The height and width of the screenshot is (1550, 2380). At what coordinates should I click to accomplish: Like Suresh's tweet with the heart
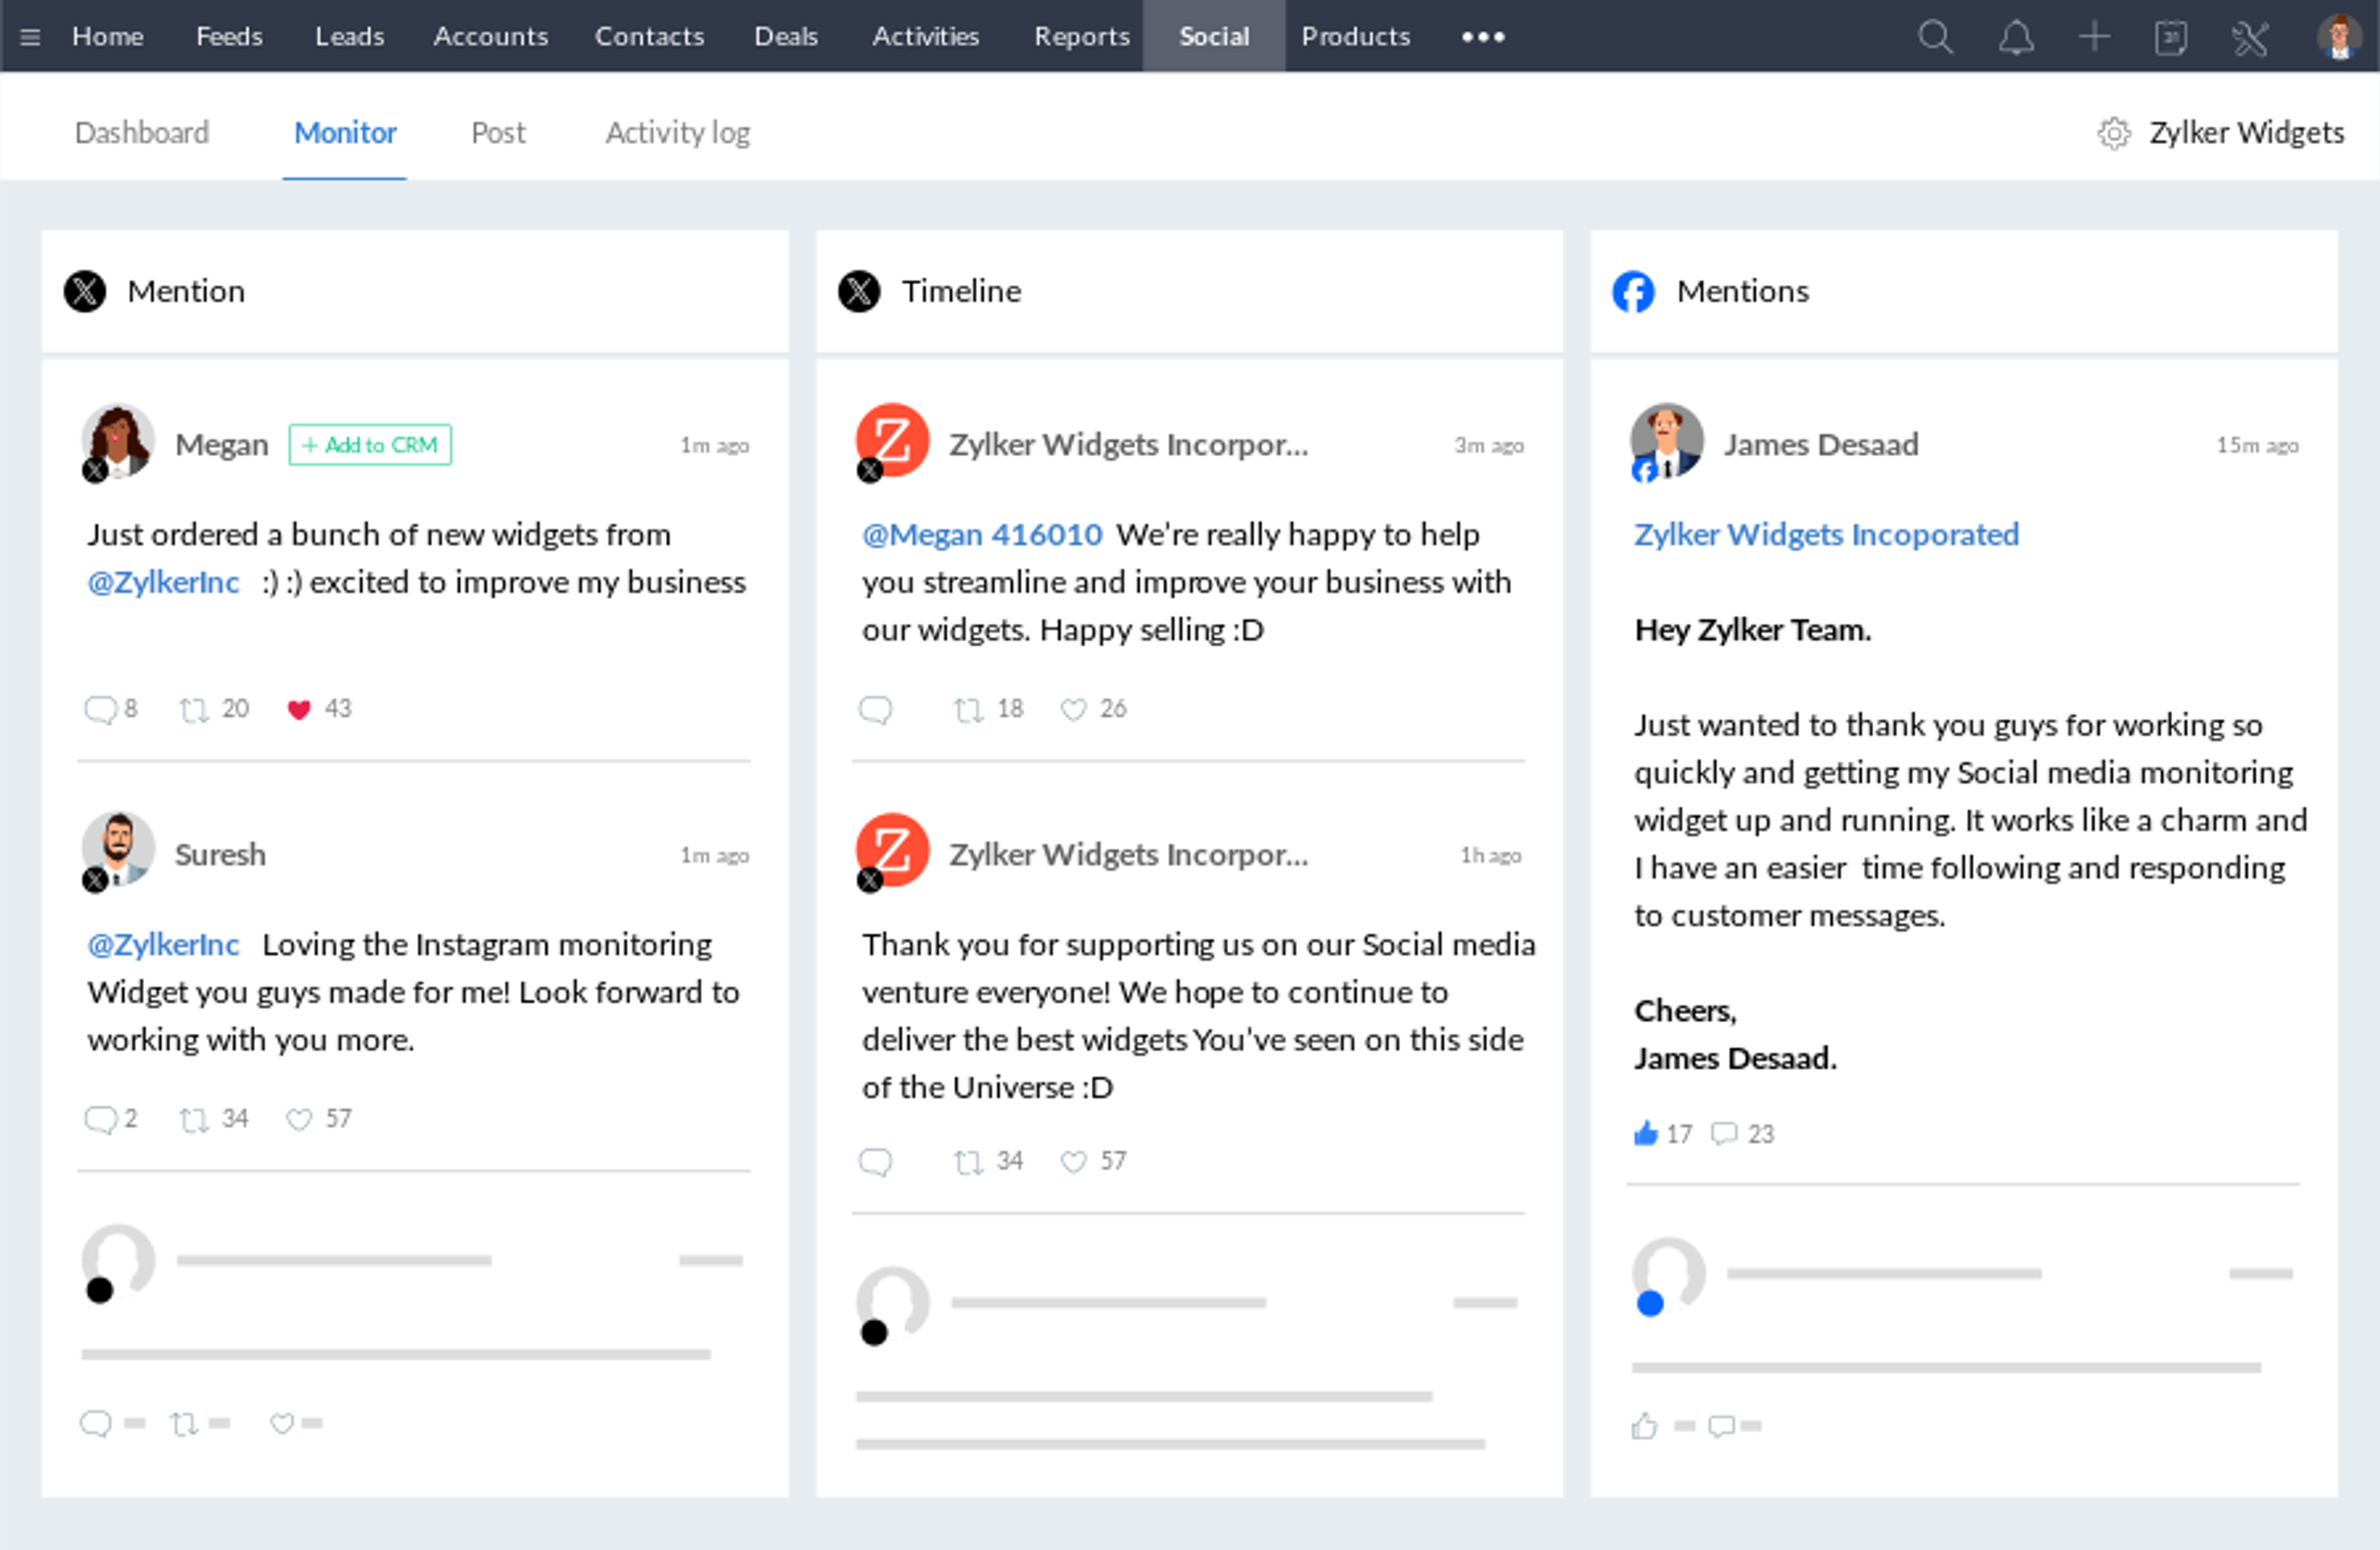pos(298,1118)
